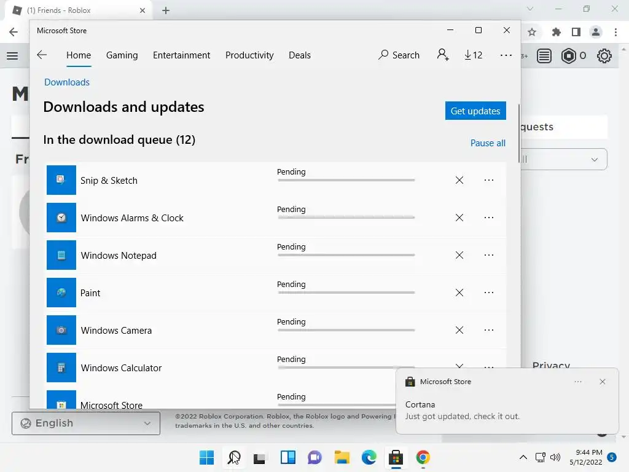Cancel the Windows Alarms & Clock download
Viewport: 629px width, 472px height.
459,218
